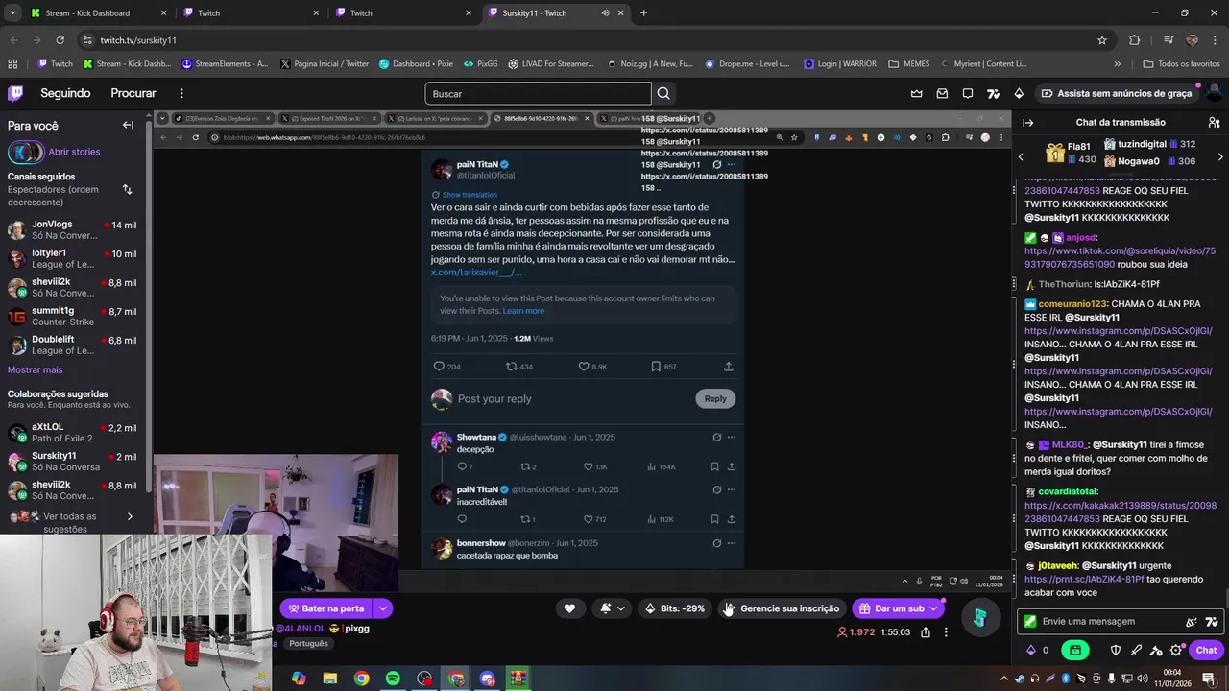The image size is (1229, 691).
Task: Open tab search dropdown in Chrome
Action: click(12, 13)
